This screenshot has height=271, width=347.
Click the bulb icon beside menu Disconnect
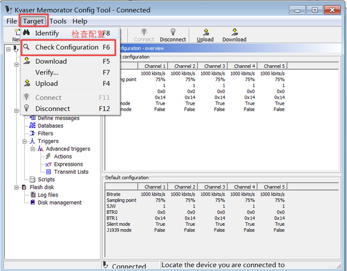point(27,108)
